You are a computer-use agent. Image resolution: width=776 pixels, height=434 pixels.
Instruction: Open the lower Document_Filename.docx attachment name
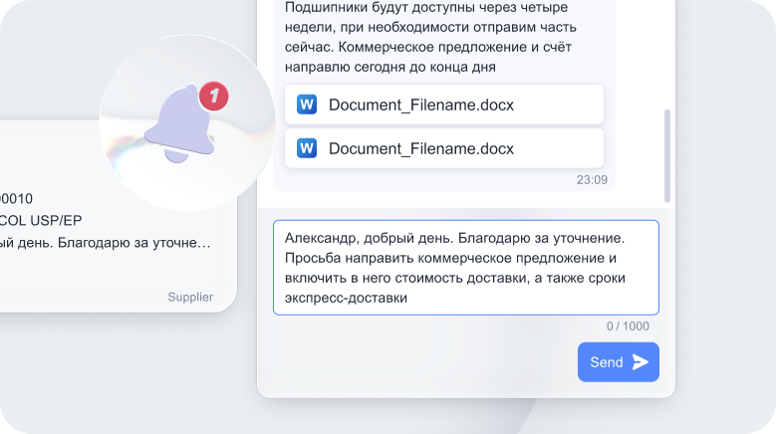coord(420,148)
